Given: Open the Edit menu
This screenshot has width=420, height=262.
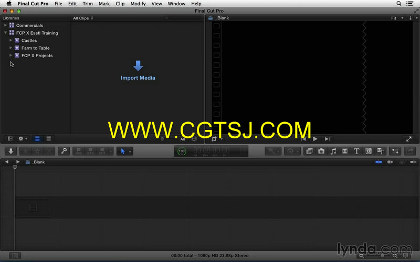Looking at the screenshot, I should (72, 4).
